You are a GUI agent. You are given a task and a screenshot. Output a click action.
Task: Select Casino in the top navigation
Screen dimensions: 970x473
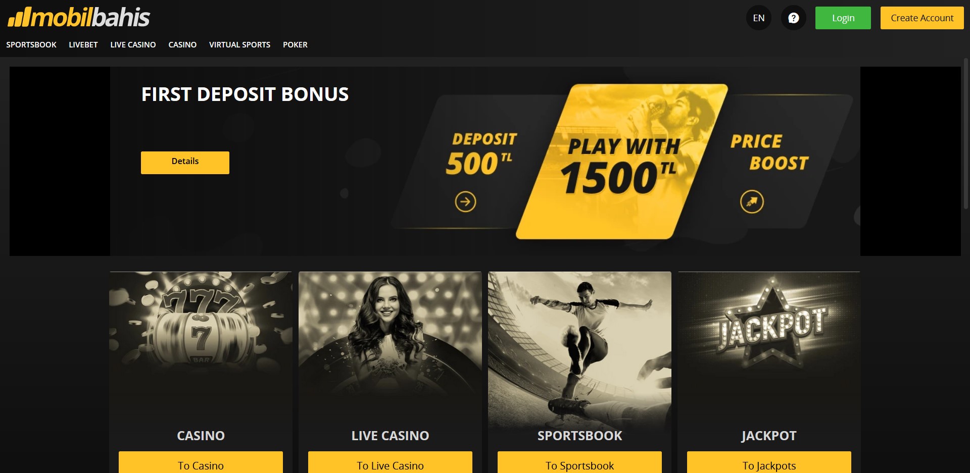(x=182, y=45)
